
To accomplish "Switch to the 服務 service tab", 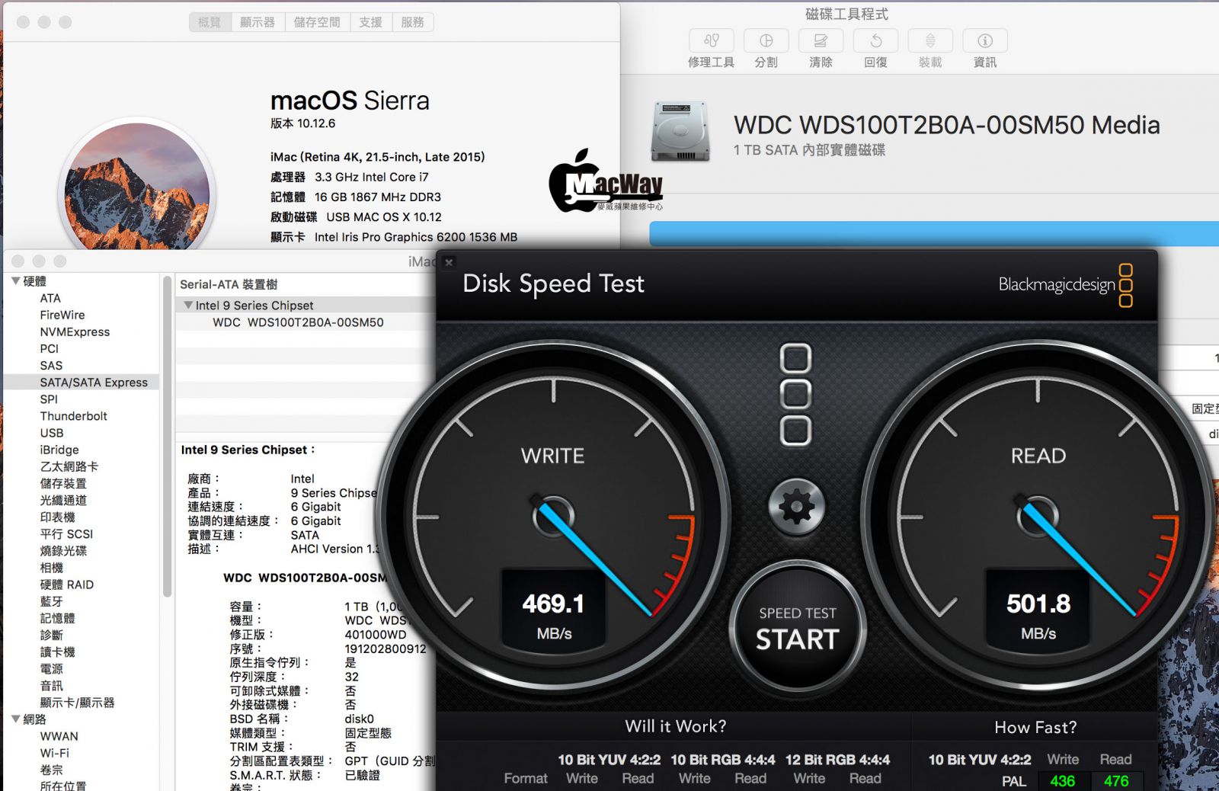I will [412, 22].
